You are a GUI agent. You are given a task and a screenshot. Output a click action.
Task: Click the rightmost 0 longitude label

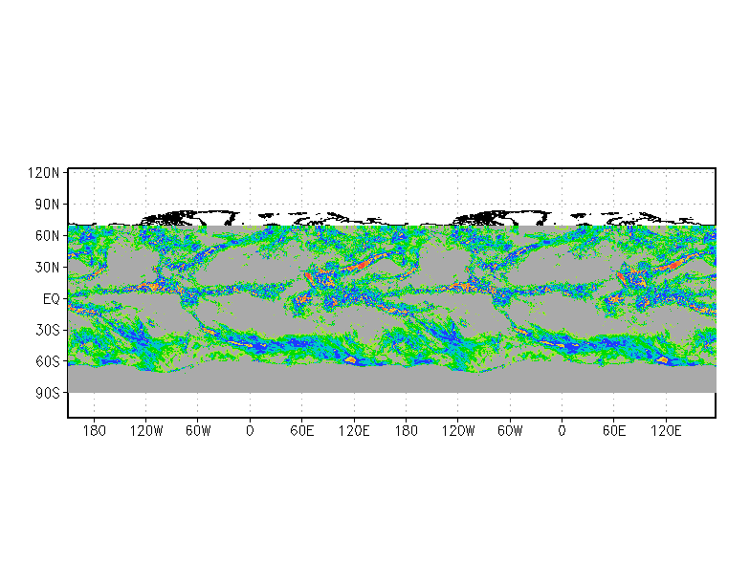point(562,431)
